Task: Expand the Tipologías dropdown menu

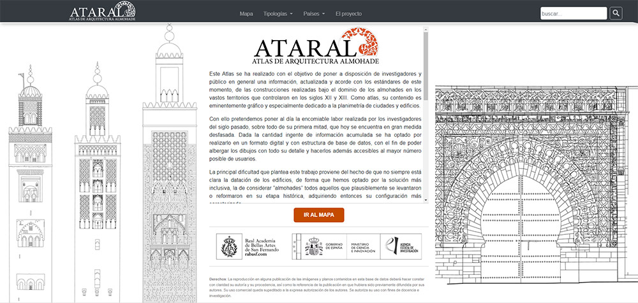Action: (278, 14)
